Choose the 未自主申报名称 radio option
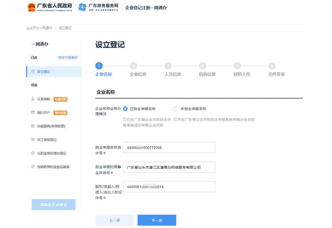332x228 pixels. point(176,109)
